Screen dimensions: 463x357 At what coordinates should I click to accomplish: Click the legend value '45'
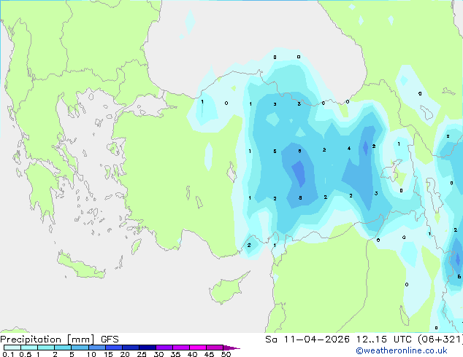click(x=209, y=354)
